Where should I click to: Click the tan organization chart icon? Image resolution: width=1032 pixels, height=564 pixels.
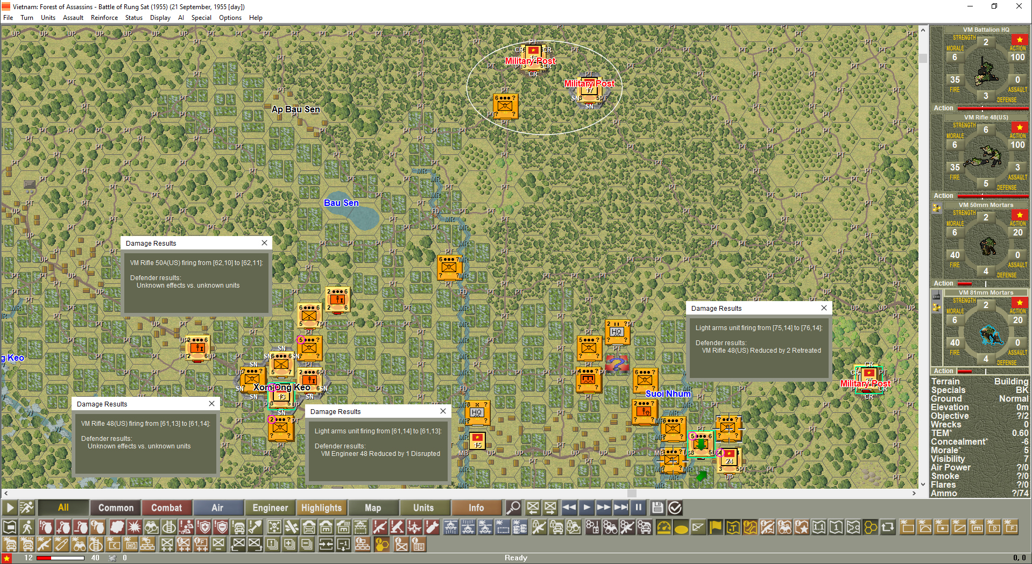(x=147, y=545)
